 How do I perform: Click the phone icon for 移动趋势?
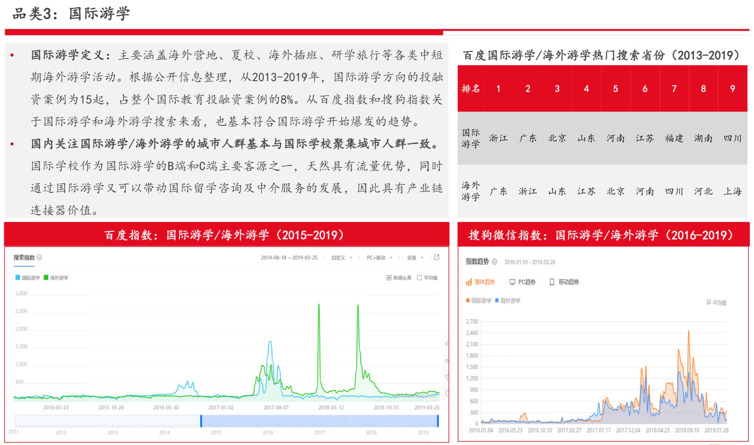pyautogui.click(x=552, y=282)
